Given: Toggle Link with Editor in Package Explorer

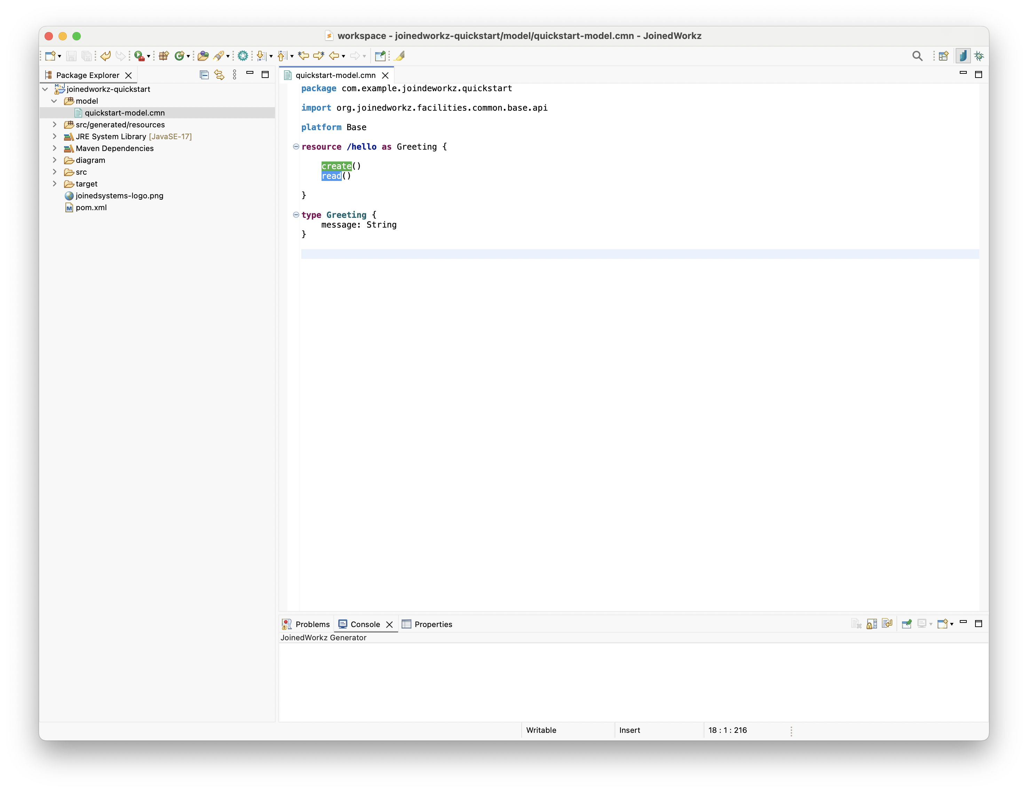Looking at the screenshot, I should 219,75.
